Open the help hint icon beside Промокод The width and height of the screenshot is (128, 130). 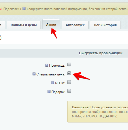47,65
